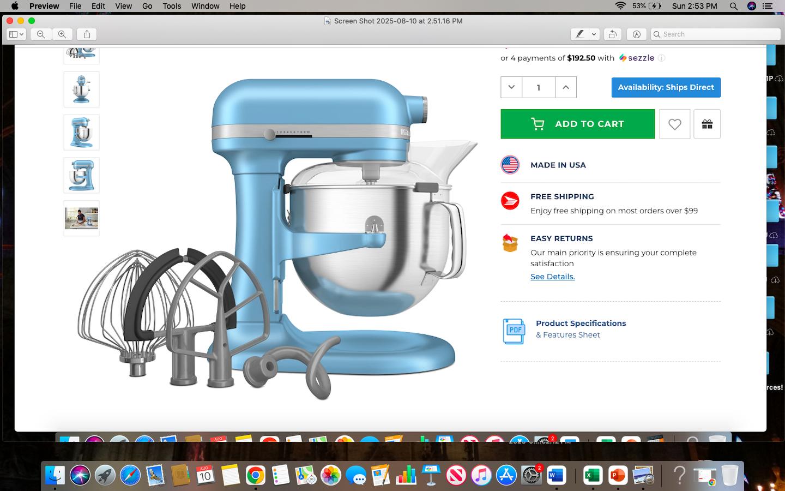This screenshot has width=785, height=491.
Task: Click the date and time in menu bar
Action: (x=695, y=6)
